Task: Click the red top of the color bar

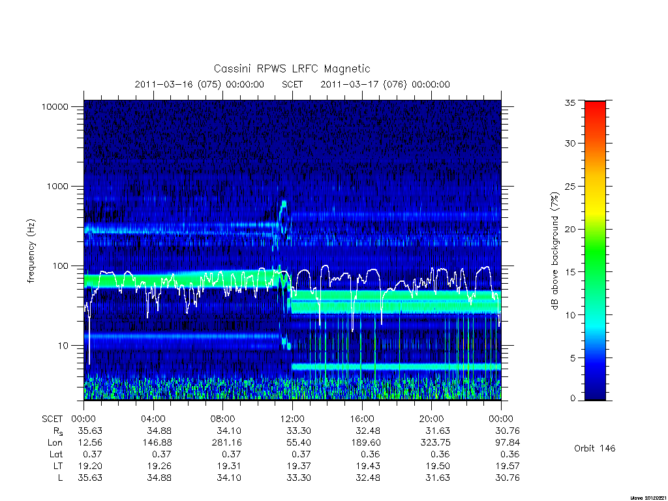Action: point(595,111)
